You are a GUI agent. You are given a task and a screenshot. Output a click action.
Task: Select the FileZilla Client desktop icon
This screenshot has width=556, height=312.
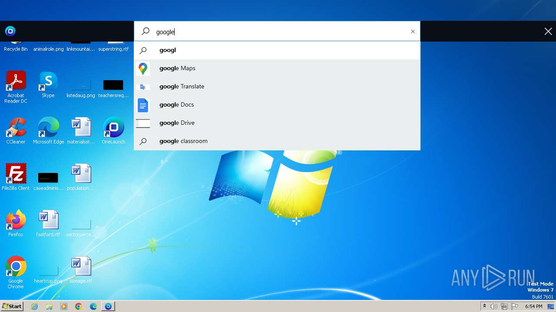tap(16, 177)
